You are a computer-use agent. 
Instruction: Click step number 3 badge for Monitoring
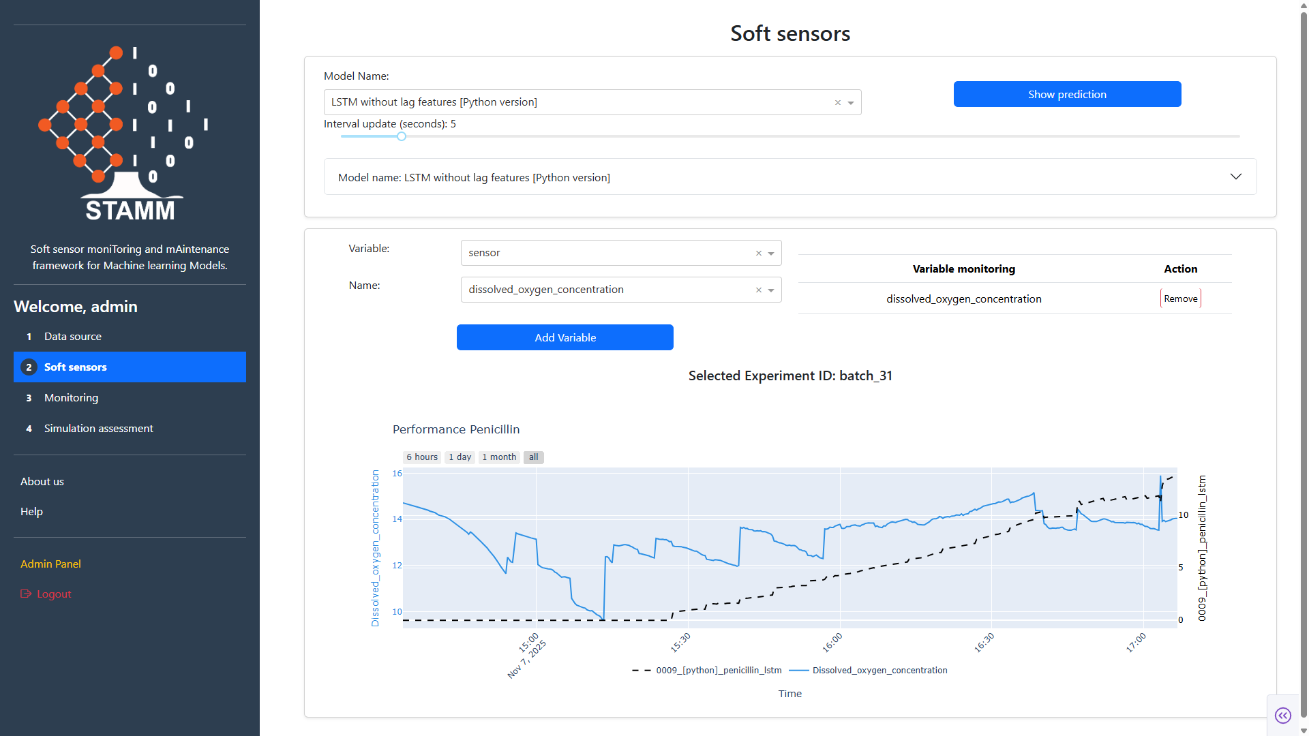(x=29, y=398)
